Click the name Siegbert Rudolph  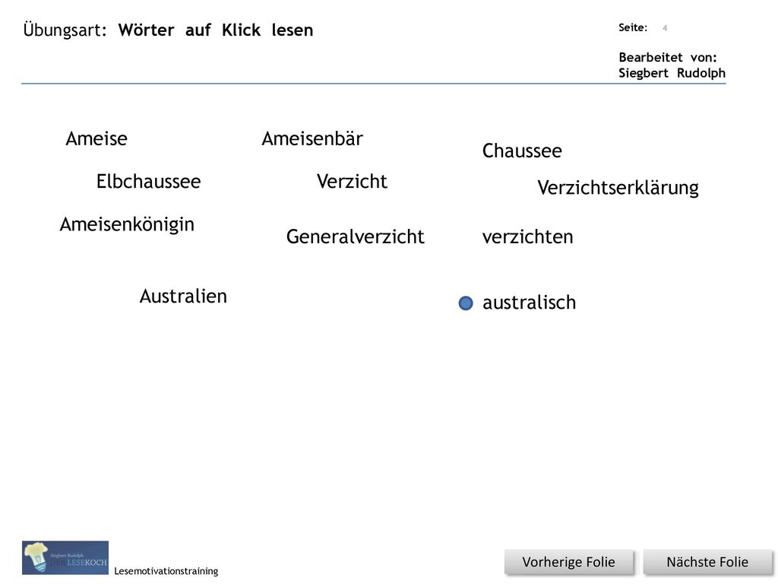click(x=672, y=74)
